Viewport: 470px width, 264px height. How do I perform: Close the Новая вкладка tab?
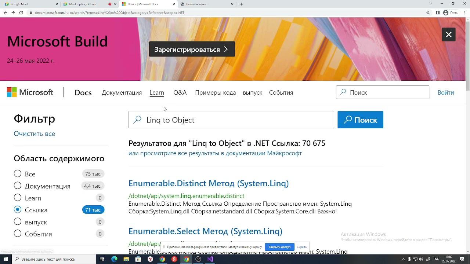232,4
